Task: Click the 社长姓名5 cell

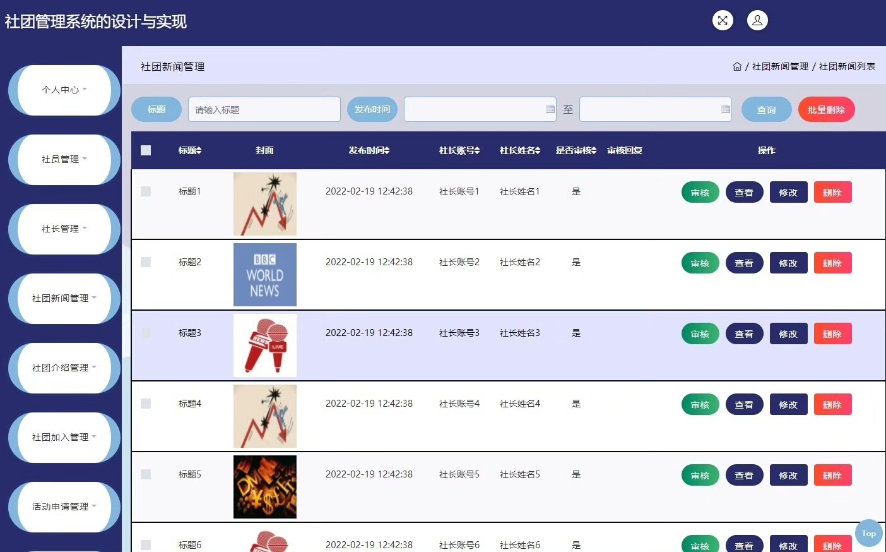Action: [x=520, y=474]
